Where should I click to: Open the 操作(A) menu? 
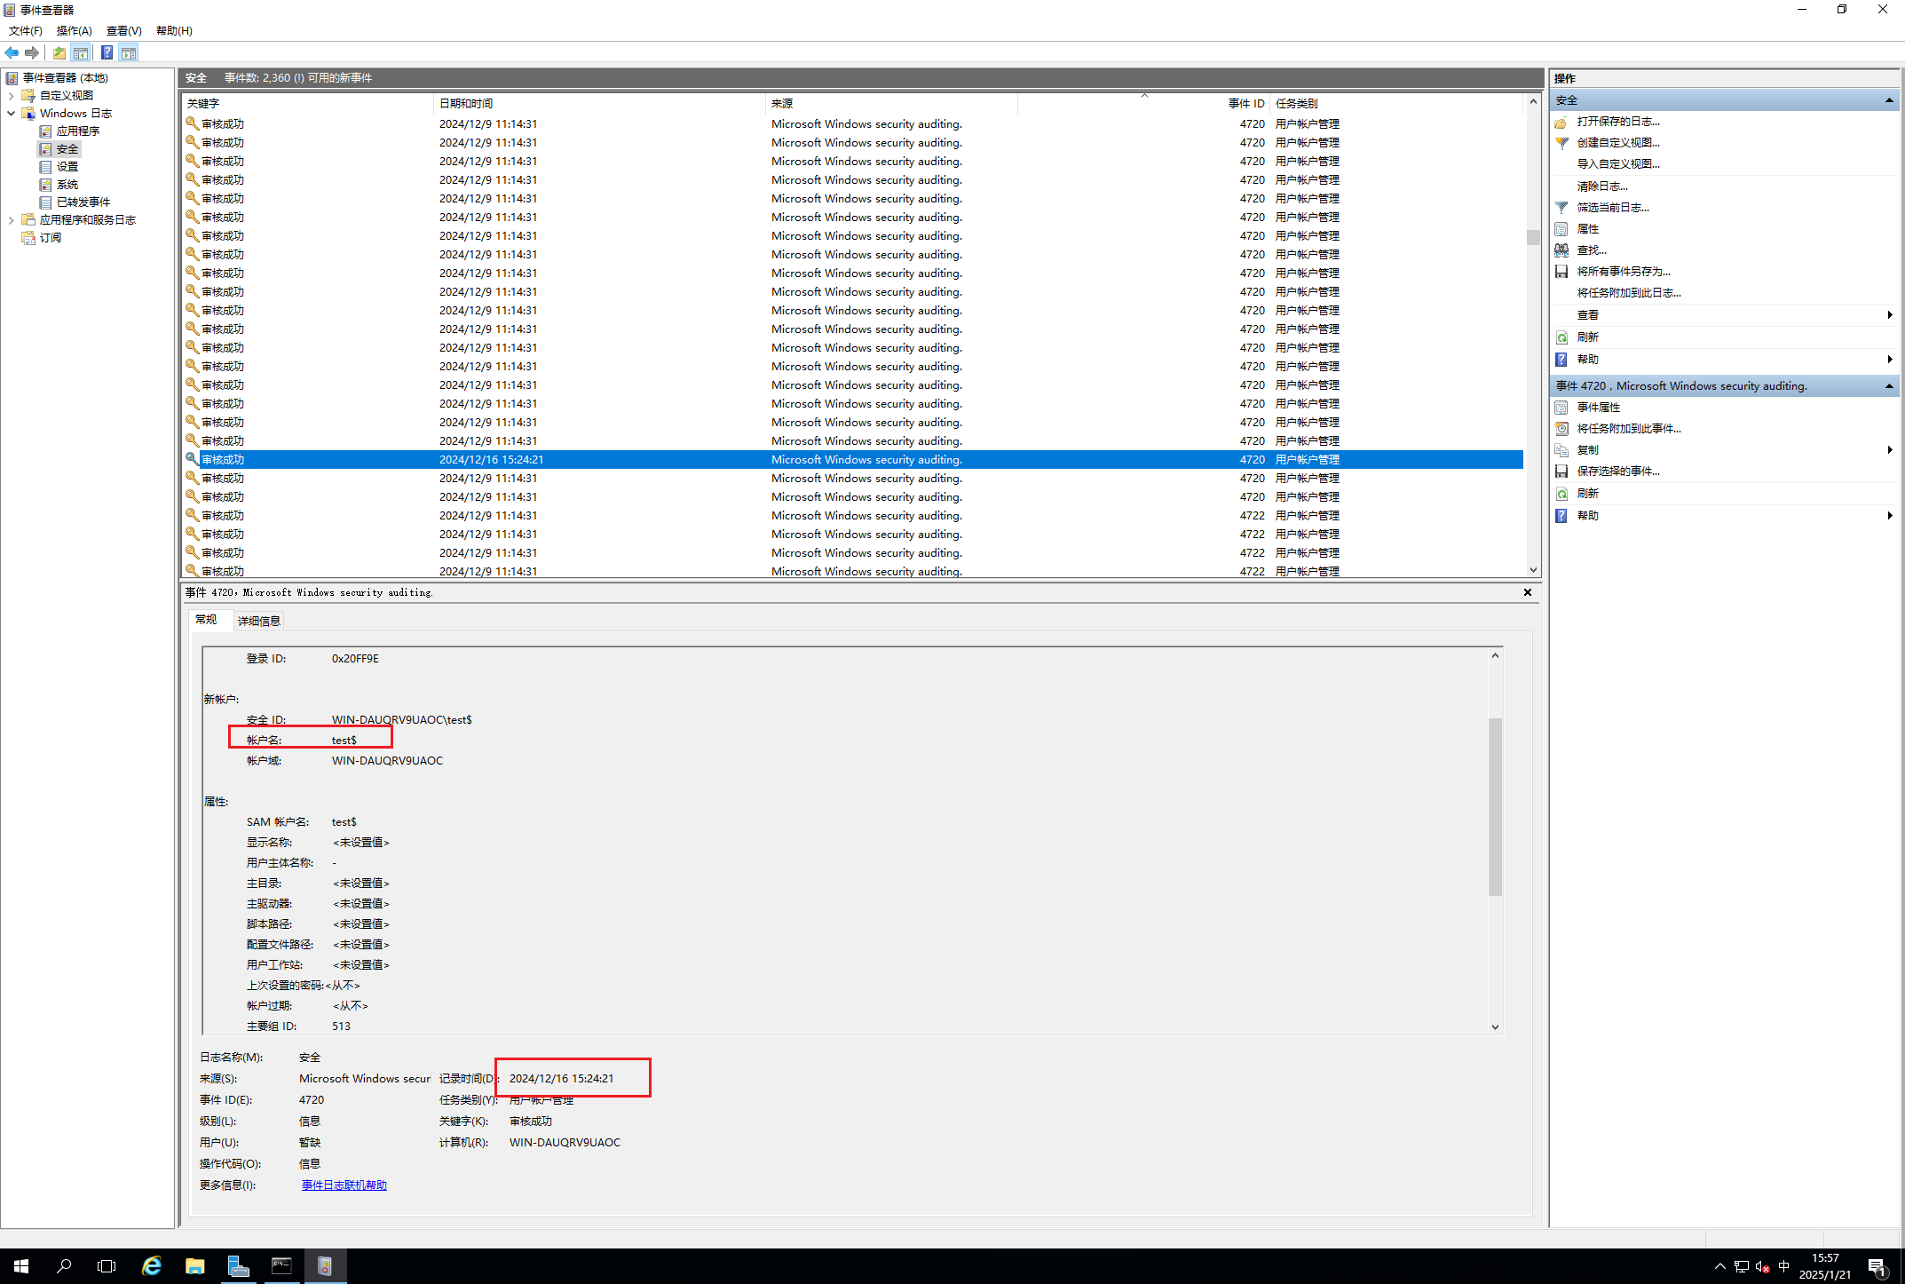[x=75, y=30]
